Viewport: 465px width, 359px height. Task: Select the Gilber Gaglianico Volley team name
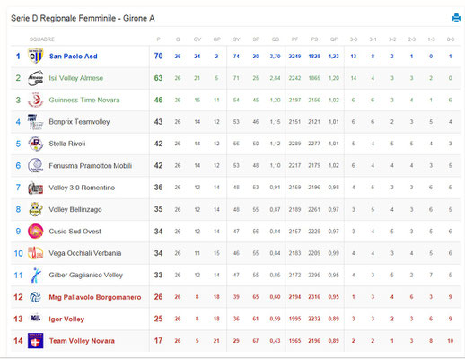tap(86, 275)
